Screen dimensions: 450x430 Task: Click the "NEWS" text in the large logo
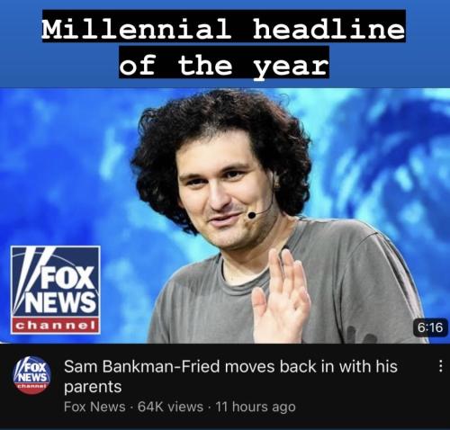[62, 301]
